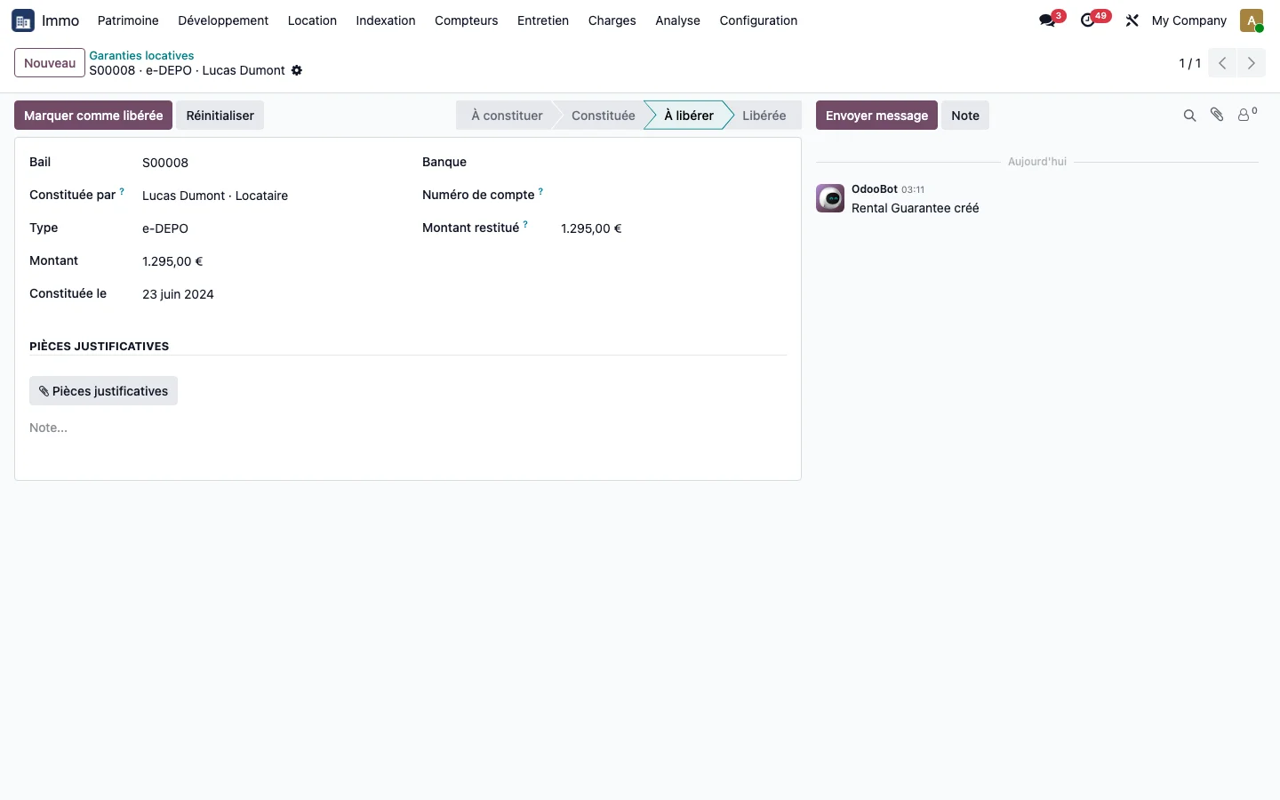The height and width of the screenshot is (800, 1280).
Task: Open the record actions gear icon
Action: click(297, 70)
